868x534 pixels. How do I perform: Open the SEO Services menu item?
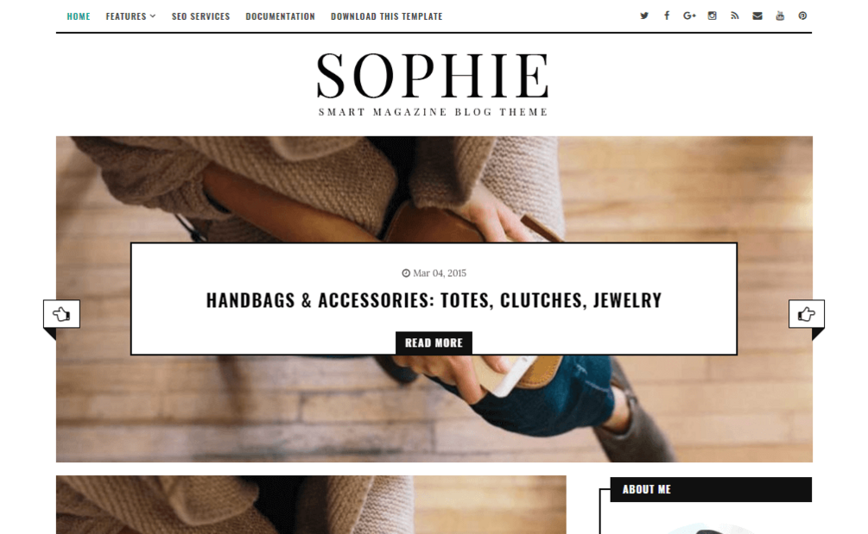(200, 16)
